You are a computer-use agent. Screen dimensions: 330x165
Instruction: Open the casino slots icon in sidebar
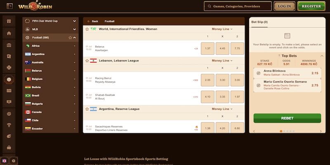click(9, 45)
